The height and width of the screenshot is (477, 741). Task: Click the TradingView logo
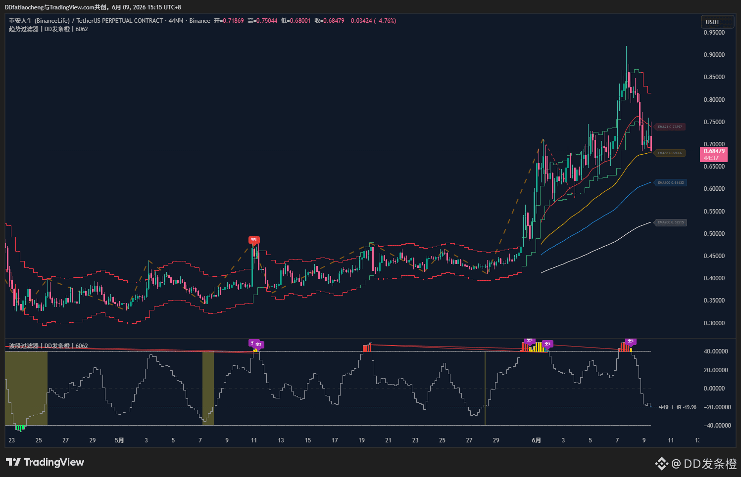(45, 462)
